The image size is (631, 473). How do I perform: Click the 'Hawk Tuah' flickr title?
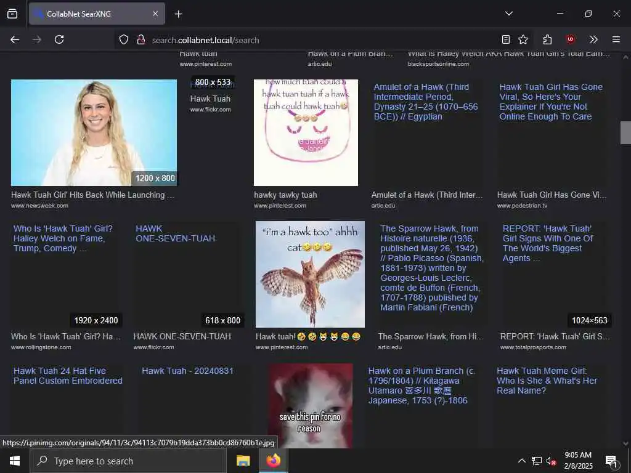(210, 99)
